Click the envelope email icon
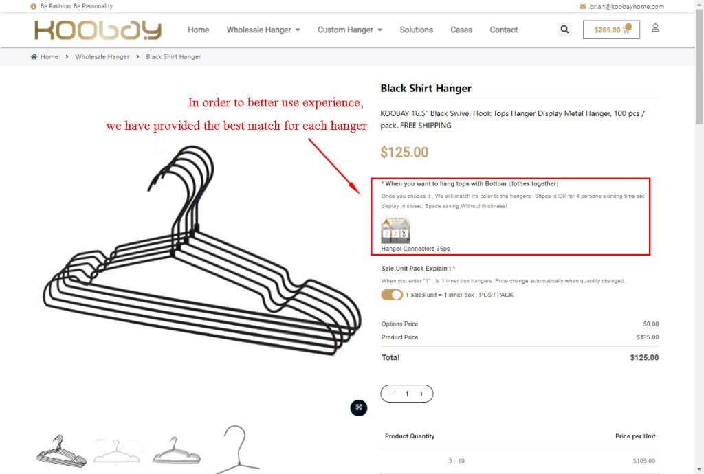 583,7
